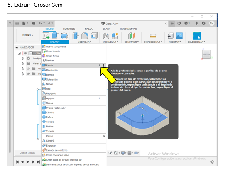Switch to the SUPERFICIE tab
230x176 pixels.
[x=69, y=29]
